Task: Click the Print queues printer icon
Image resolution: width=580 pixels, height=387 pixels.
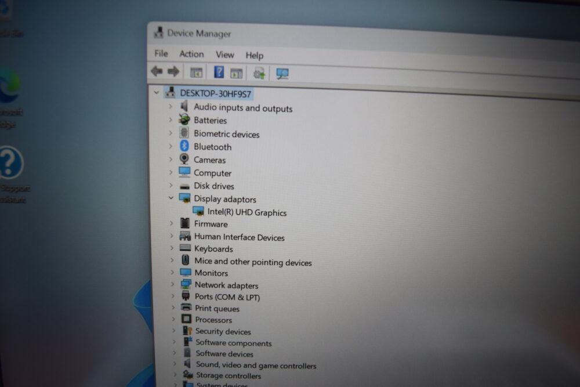Action: 186,307
